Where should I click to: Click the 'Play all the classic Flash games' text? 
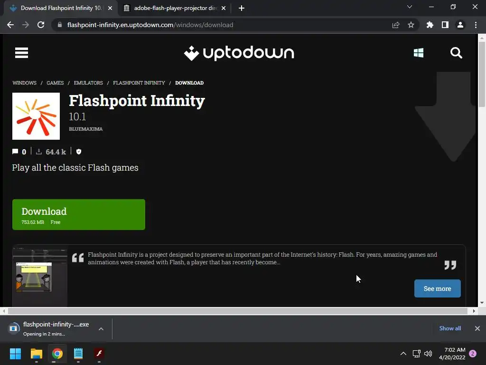(75, 168)
